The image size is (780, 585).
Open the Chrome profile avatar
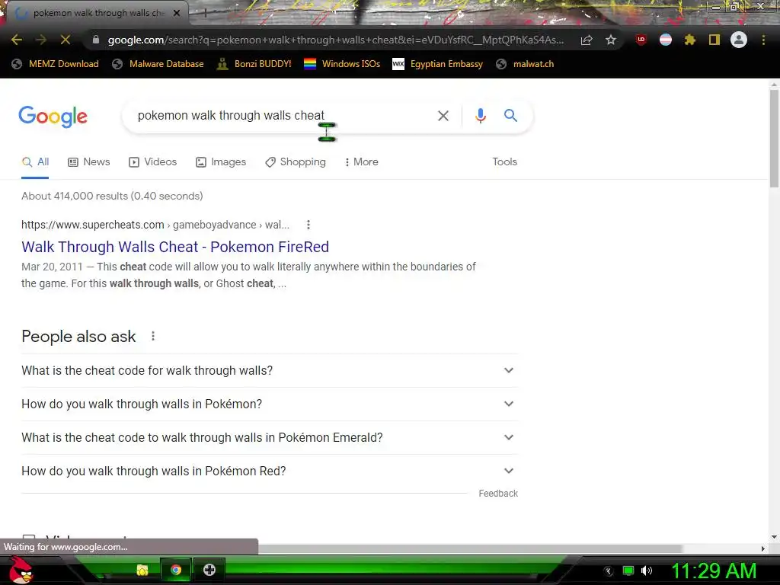coord(739,40)
